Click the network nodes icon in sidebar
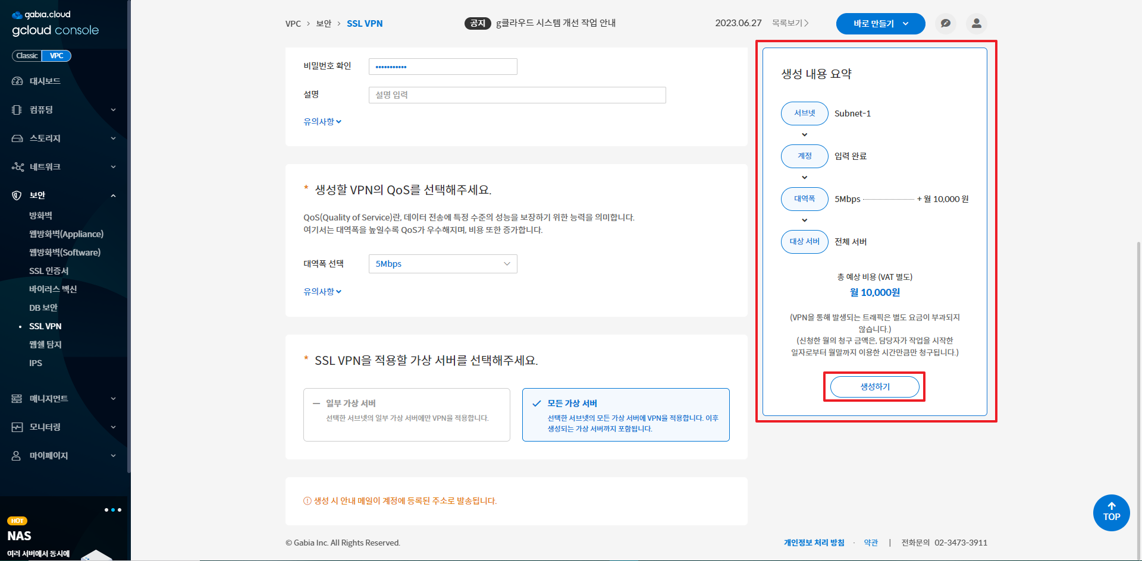 17,167
